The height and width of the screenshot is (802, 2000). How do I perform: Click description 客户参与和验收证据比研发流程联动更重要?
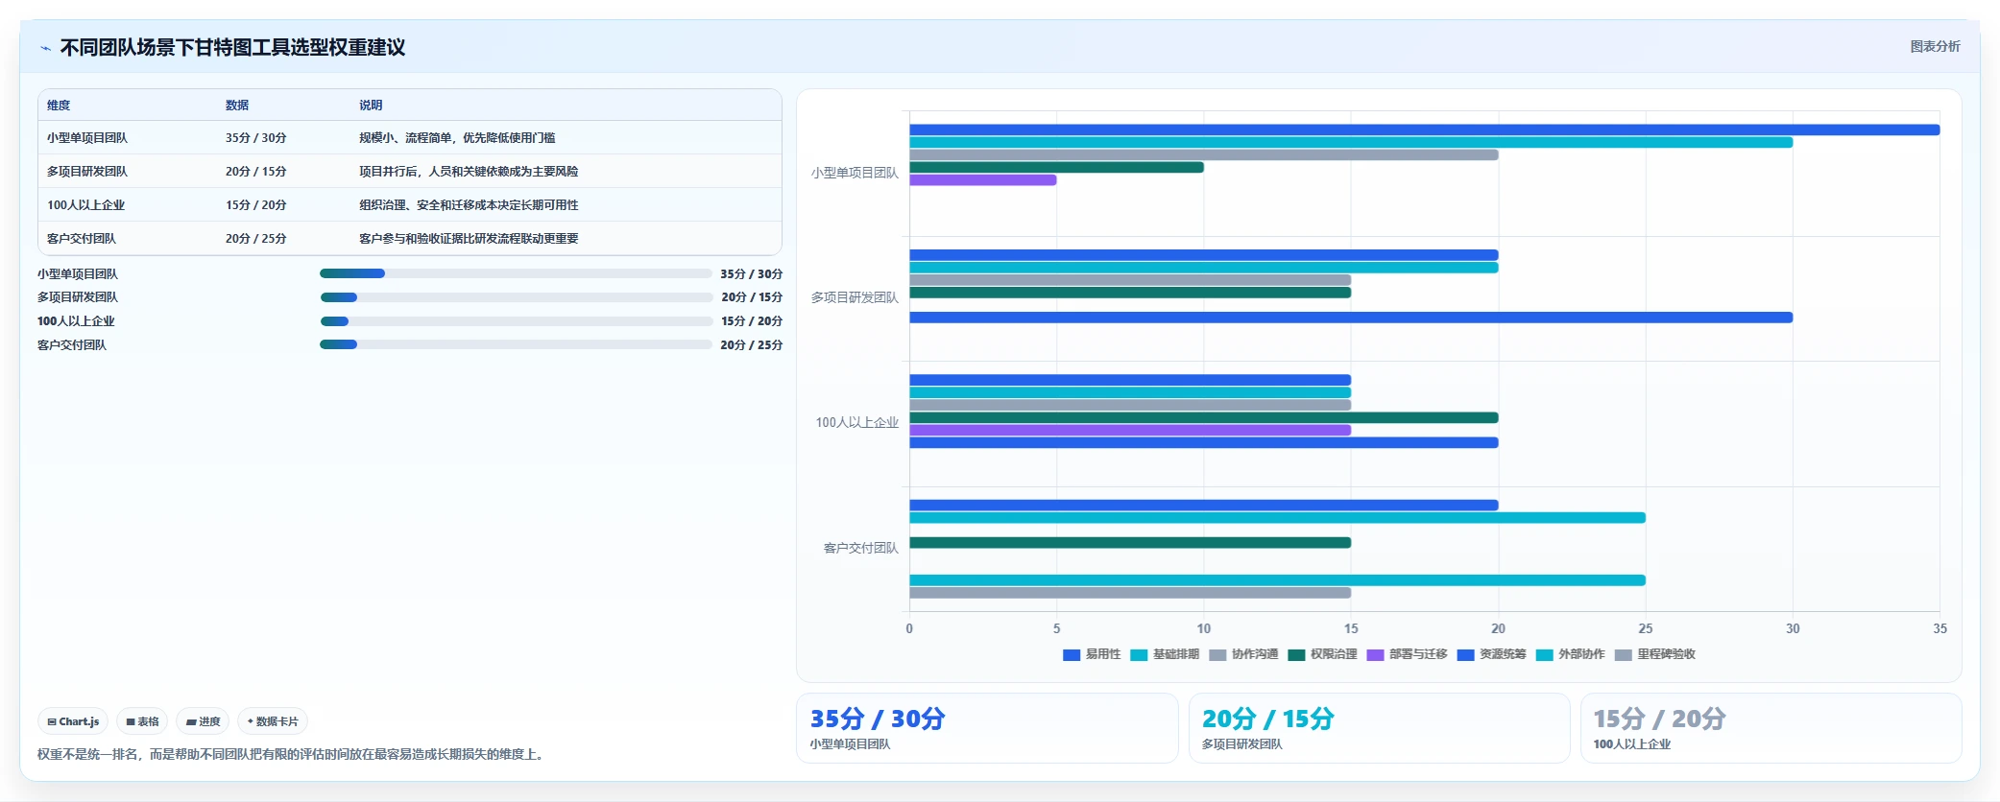click(469, 239)
